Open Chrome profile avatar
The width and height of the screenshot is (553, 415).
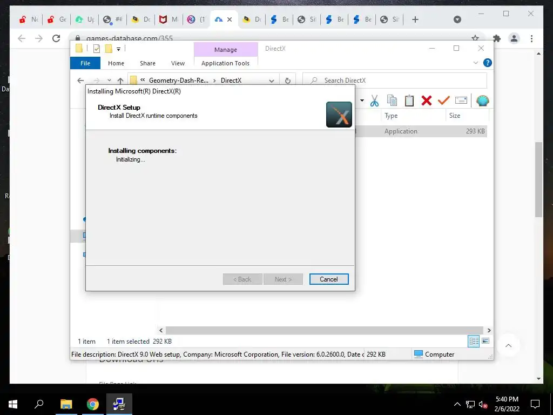point(514,38)
